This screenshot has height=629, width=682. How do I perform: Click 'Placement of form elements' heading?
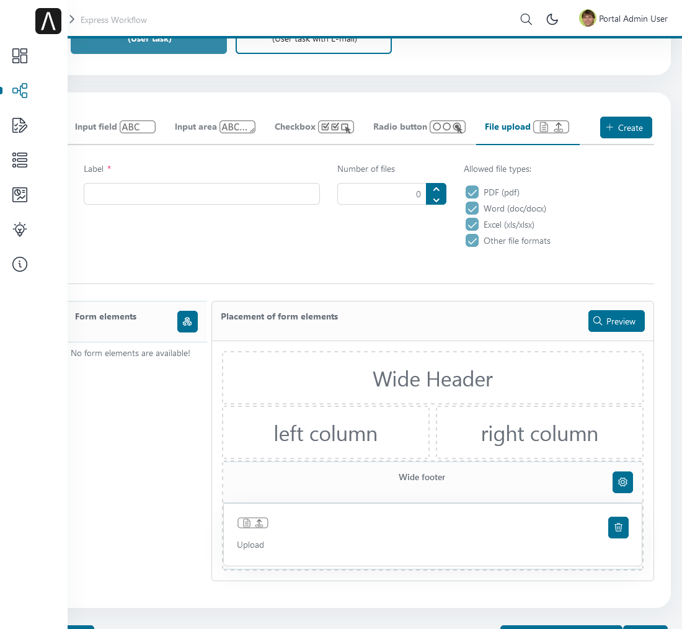279,316
